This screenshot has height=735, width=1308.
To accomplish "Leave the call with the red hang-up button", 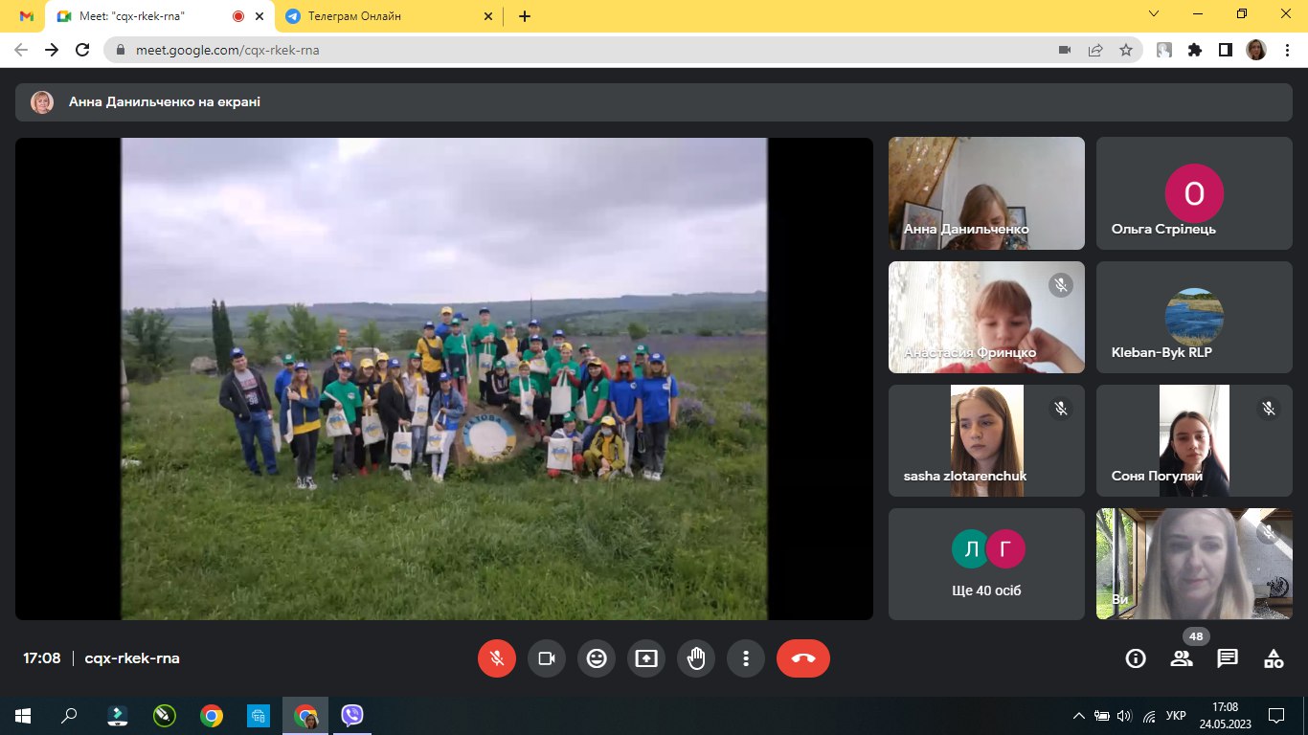I will 803,658.
